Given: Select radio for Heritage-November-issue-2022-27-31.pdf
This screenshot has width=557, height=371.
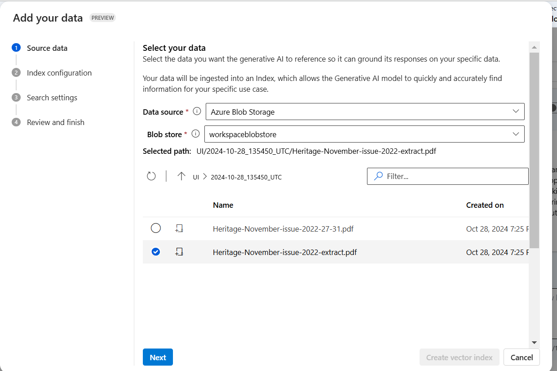Looking at the screenshot, I should click(155, 228).
